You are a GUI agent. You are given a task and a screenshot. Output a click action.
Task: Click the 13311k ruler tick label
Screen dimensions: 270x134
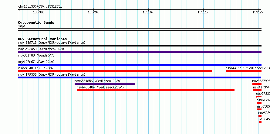pos(203,12)
